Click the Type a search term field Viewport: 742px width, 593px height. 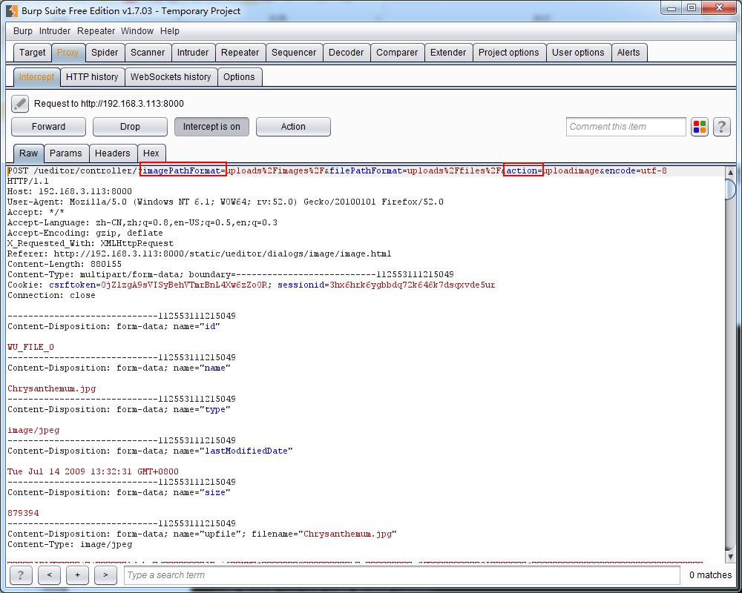click(x=402, y=575)
